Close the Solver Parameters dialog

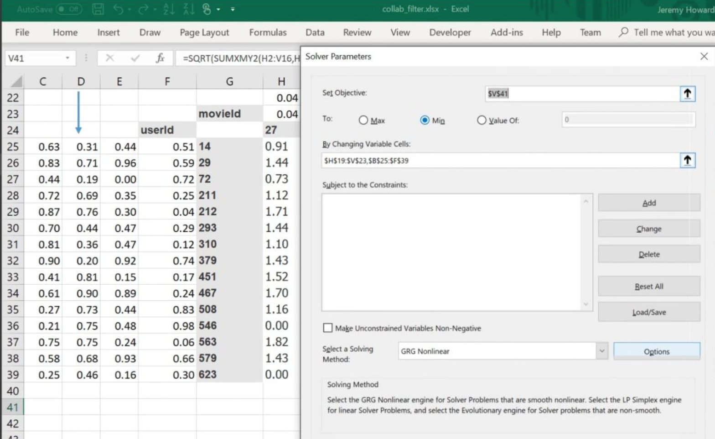tap(704, 56)
